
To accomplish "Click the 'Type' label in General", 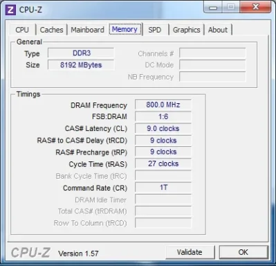I will pyautogui.click(x=32, y=54).
